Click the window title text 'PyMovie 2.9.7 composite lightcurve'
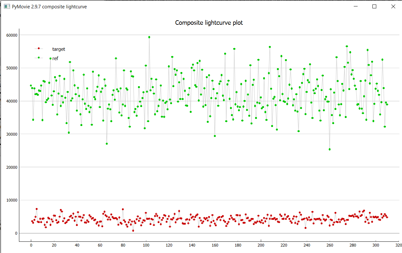Viewport: 402px width, 253px height. 49,6
